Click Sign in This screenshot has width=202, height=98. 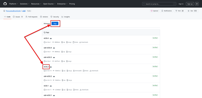[181, 4]
